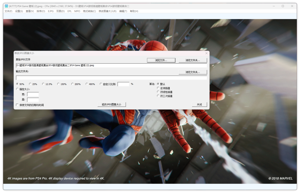Select 指定大小 specified size option

tap(17, 89)
